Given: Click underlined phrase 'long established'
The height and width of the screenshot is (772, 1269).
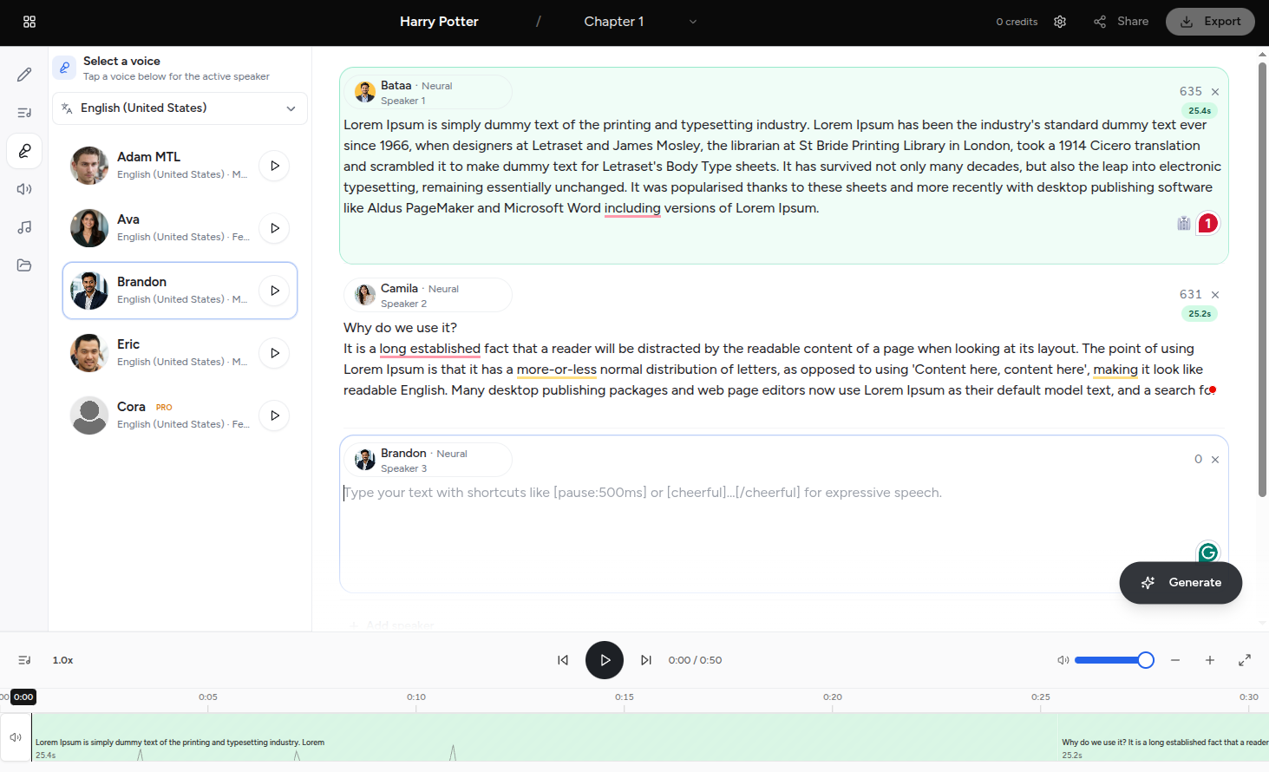Looking at the screenshot, I should [429, 349].
